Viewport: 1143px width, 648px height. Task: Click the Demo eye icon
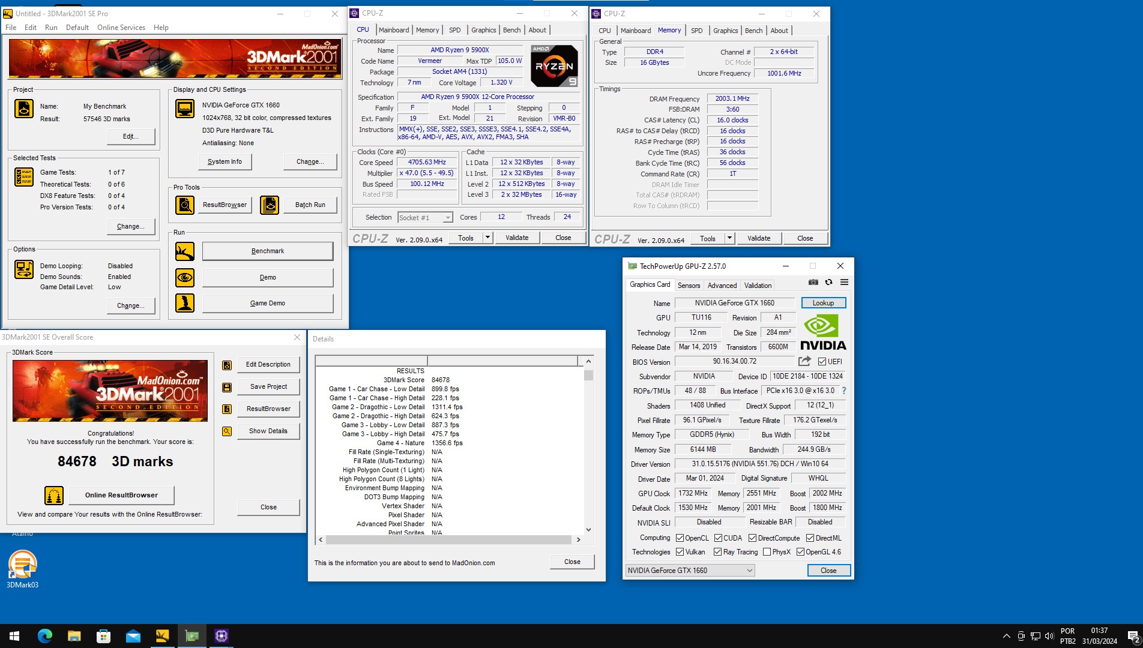click(x=185, y=278)
